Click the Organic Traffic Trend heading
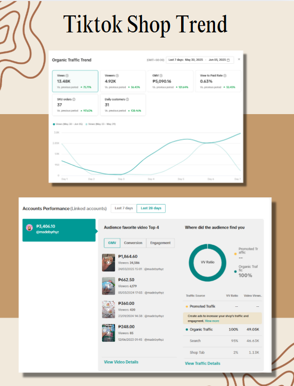Viewport: 294px width, 386px height. [x=71, y=60]
